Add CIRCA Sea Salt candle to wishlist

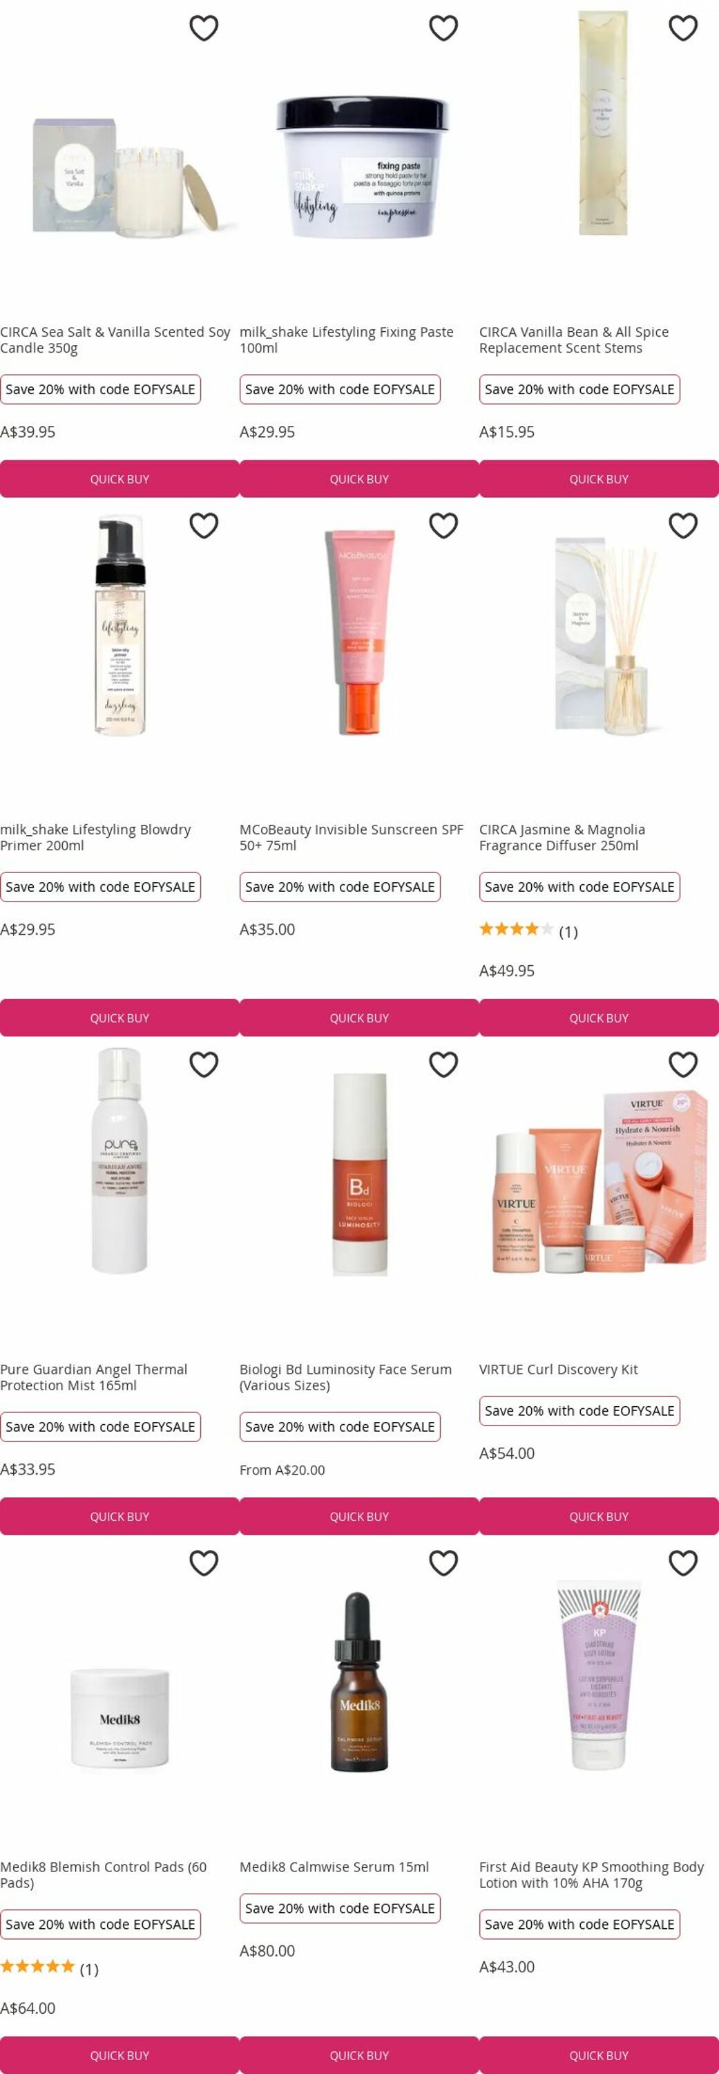[x=204, y=28]
